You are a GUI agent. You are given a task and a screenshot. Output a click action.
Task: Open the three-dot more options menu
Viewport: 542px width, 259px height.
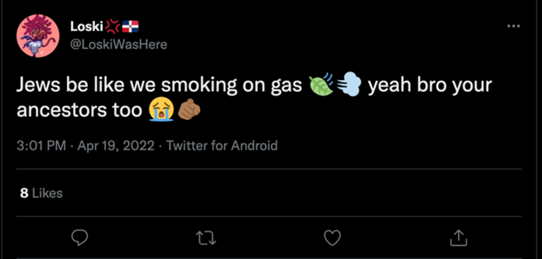click(x=513, y=26)
